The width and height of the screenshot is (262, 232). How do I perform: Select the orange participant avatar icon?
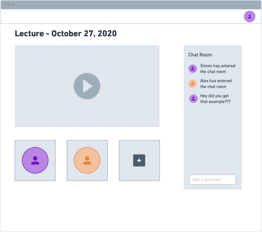pos(87,160)
